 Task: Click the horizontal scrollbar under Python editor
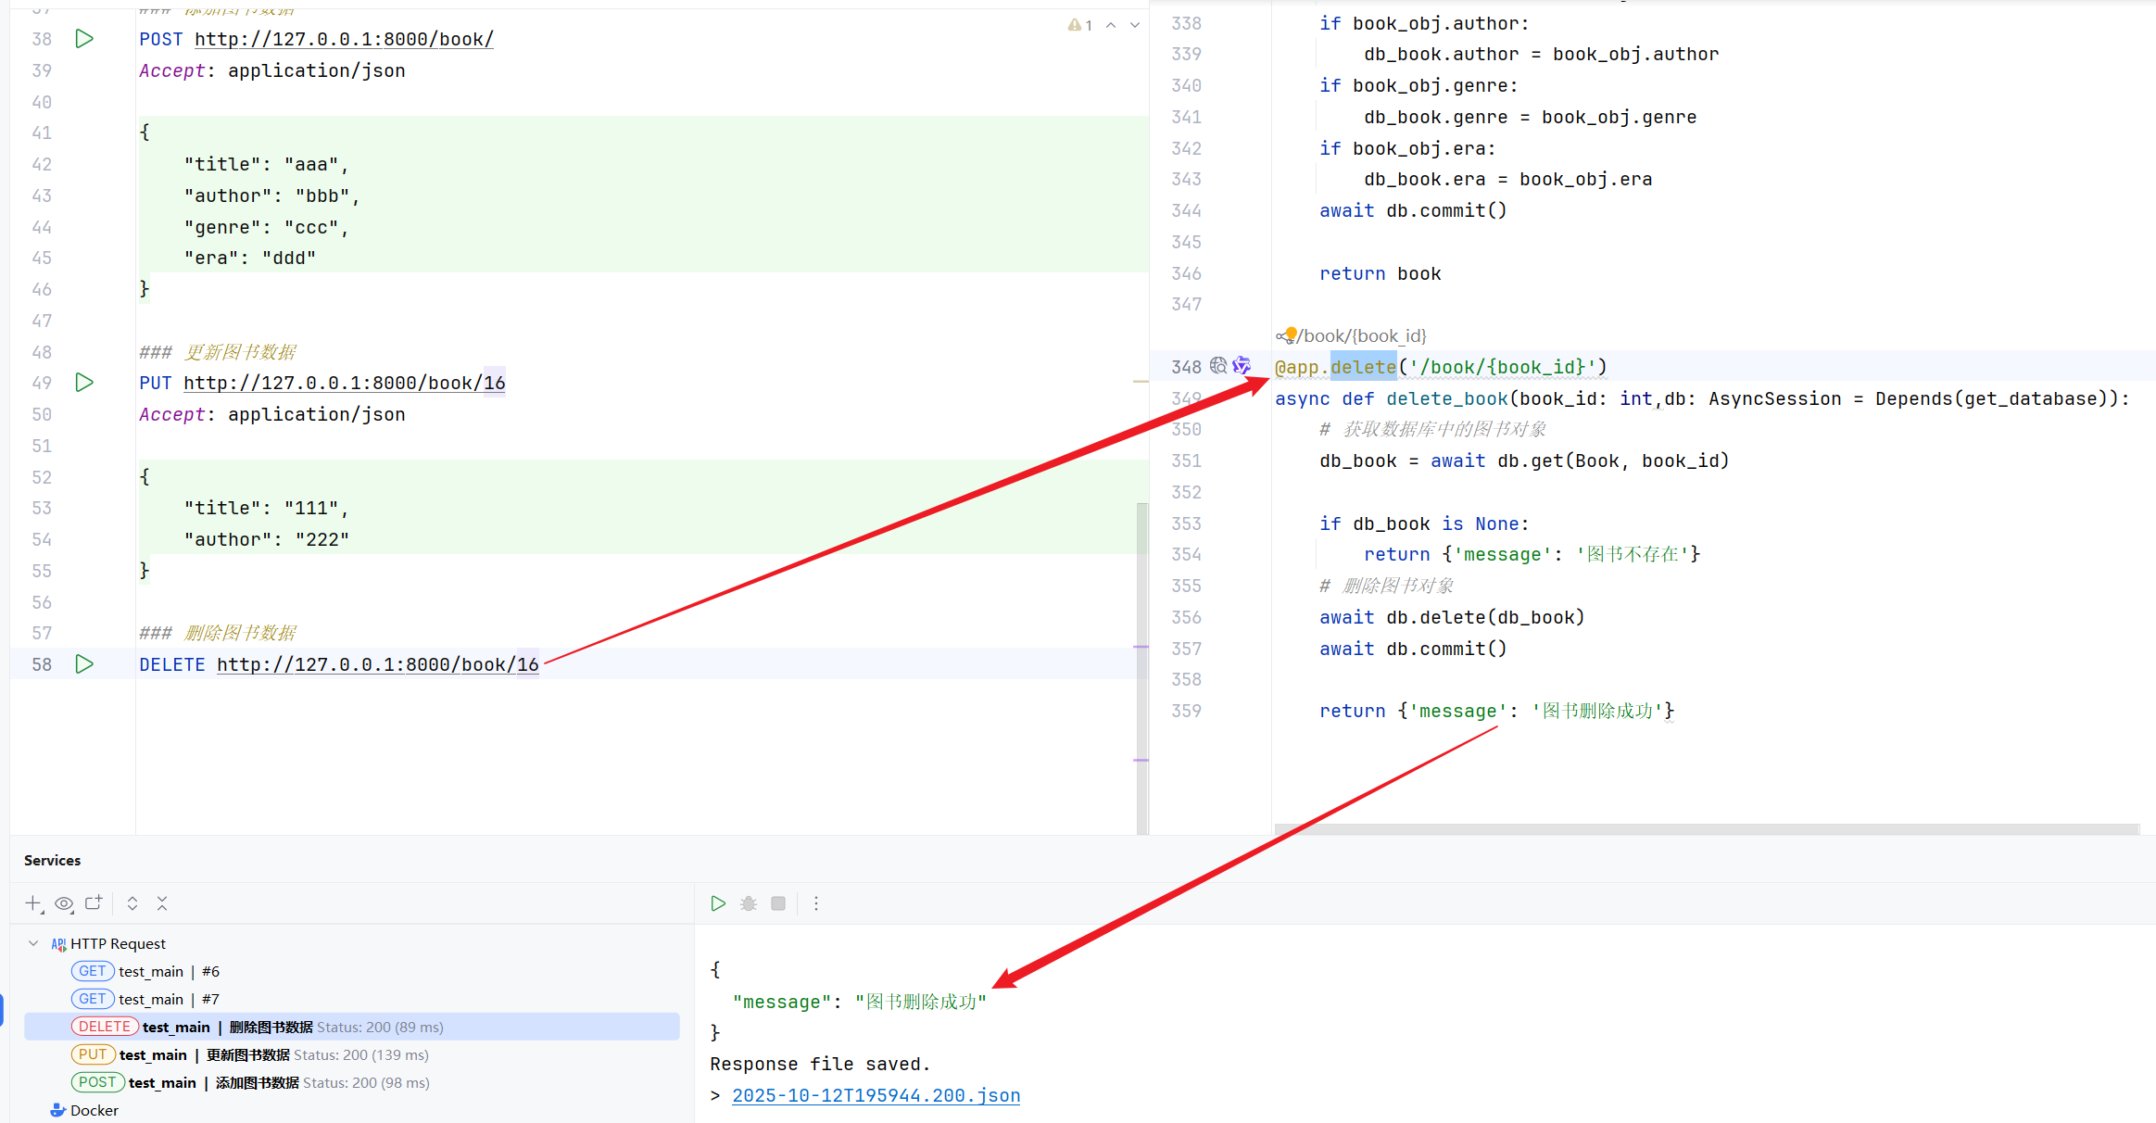click(1705, 829)
